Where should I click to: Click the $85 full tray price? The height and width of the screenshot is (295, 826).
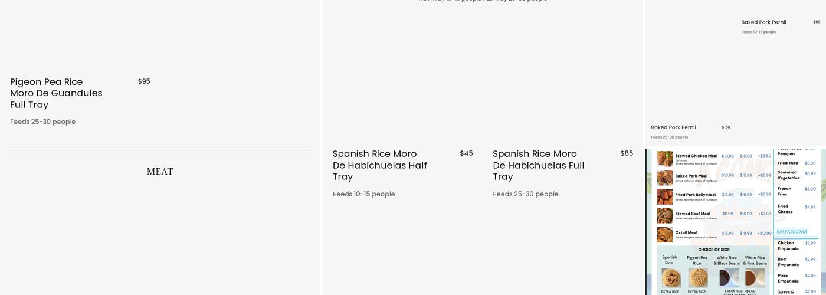(x=627, y=153)
